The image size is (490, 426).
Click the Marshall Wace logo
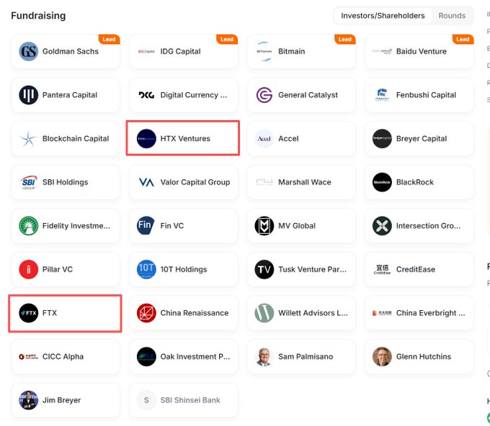264,182
